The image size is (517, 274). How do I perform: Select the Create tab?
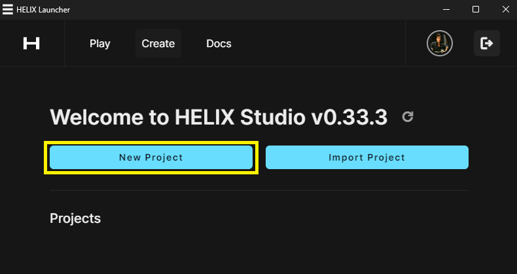click(x=158, y=44)
